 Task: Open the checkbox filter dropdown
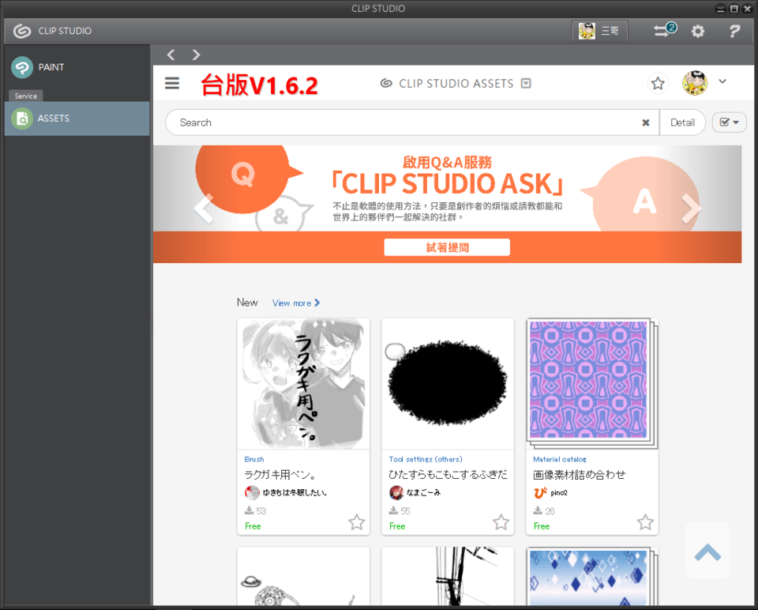[x=729, y=122]
